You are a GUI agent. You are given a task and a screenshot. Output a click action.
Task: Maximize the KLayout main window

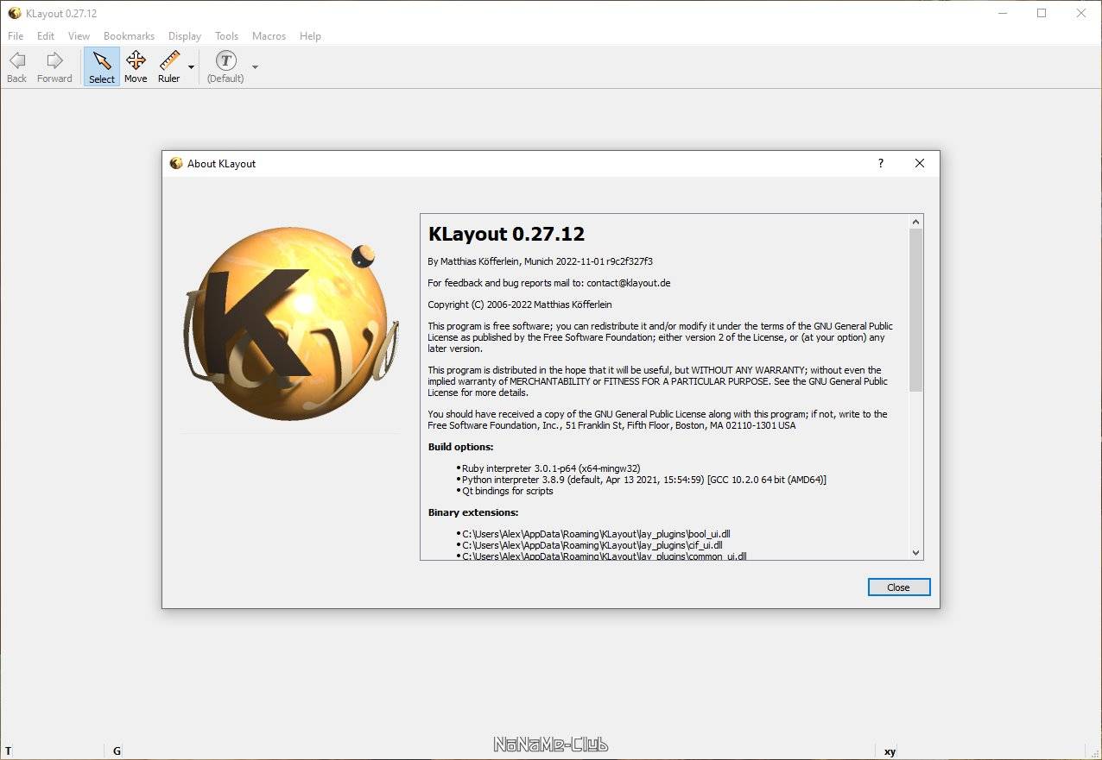click(1042, 13)
